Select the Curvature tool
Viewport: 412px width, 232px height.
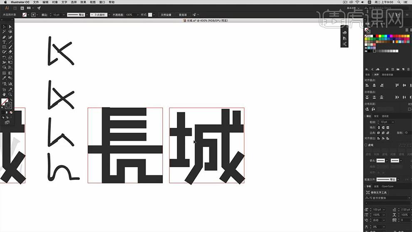coord(10,37)
